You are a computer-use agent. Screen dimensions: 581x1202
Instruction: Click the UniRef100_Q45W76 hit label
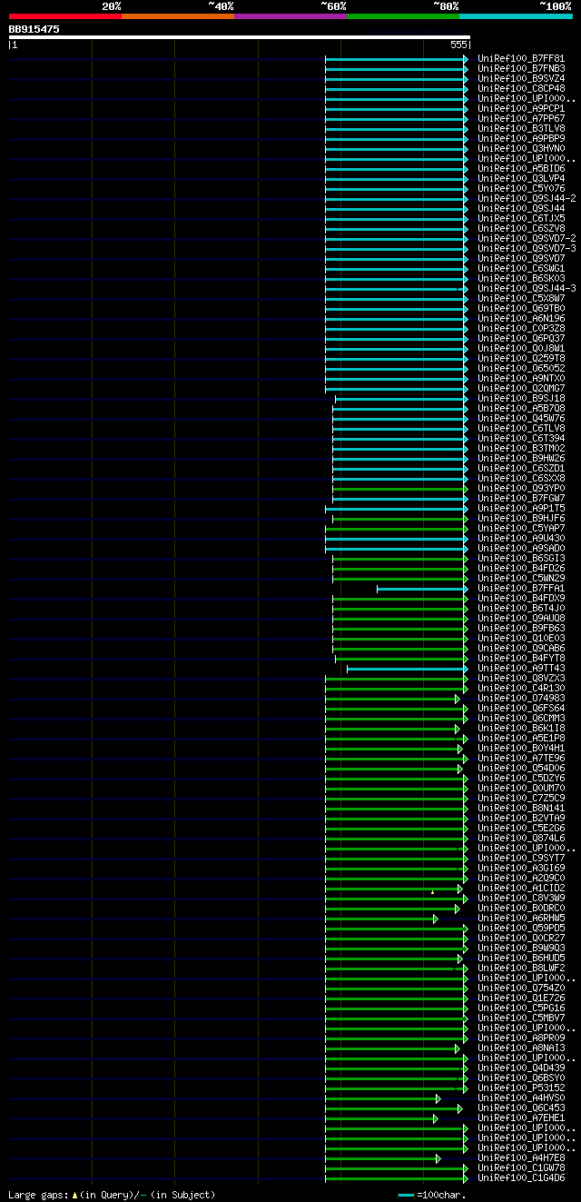[x=521, y=418]
